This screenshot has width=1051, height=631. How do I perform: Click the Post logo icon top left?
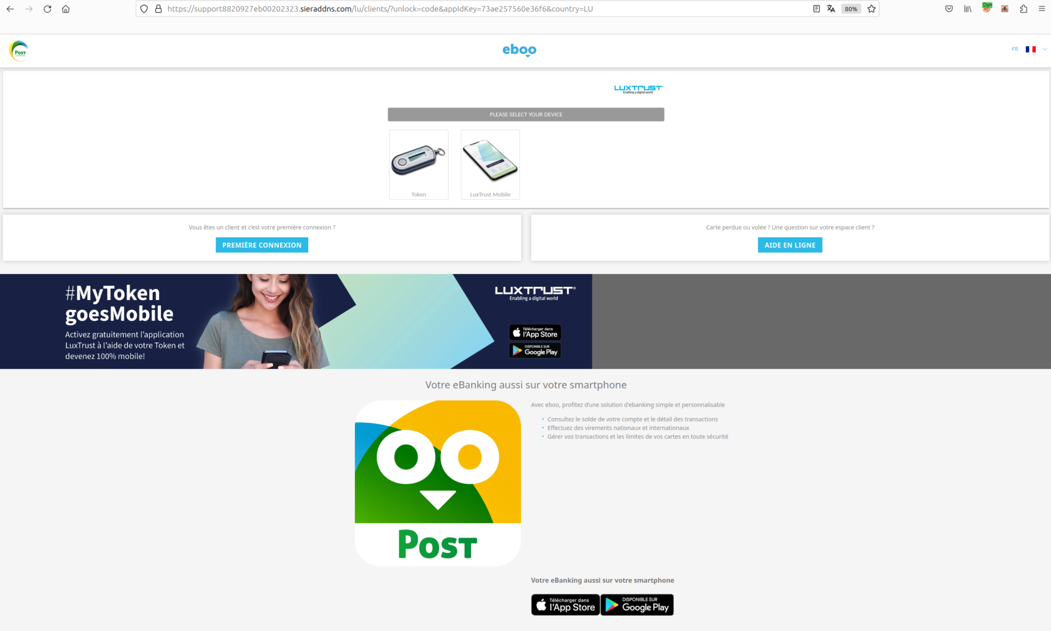[18, 49]
